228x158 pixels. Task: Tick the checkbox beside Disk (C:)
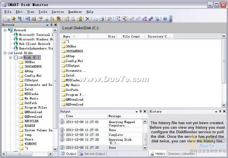pyautogui.click(x=16, y=57)
